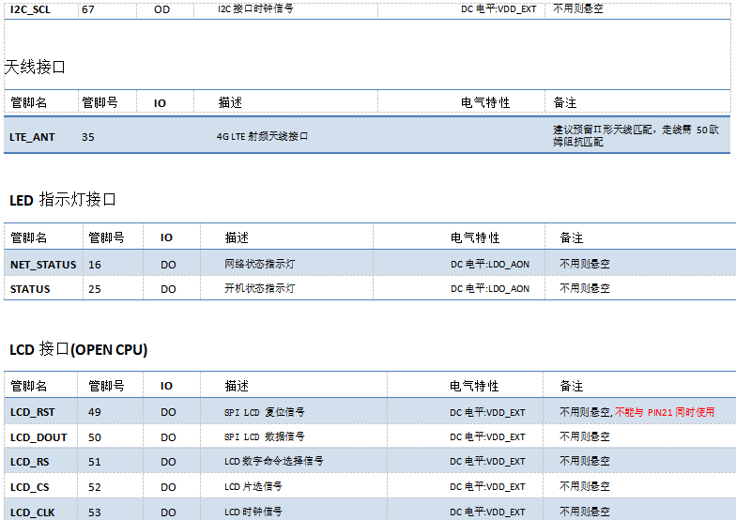This screenshot has width=736, height=520.
Task: Select the LCD_RST pin name cell
Action: [x=33, y=412]
